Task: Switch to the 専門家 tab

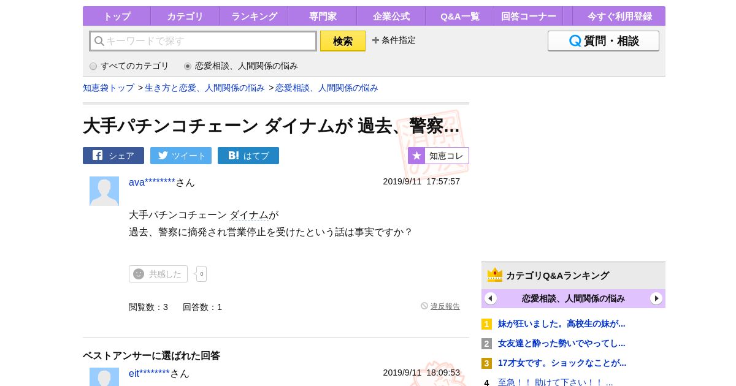Action: click(322, 16)
